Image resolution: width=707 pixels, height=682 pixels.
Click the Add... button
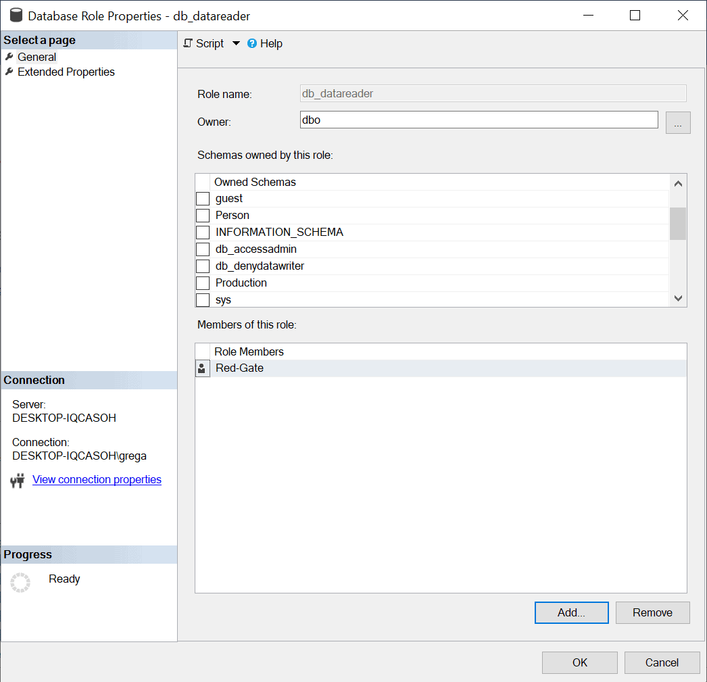coord(571,612)
